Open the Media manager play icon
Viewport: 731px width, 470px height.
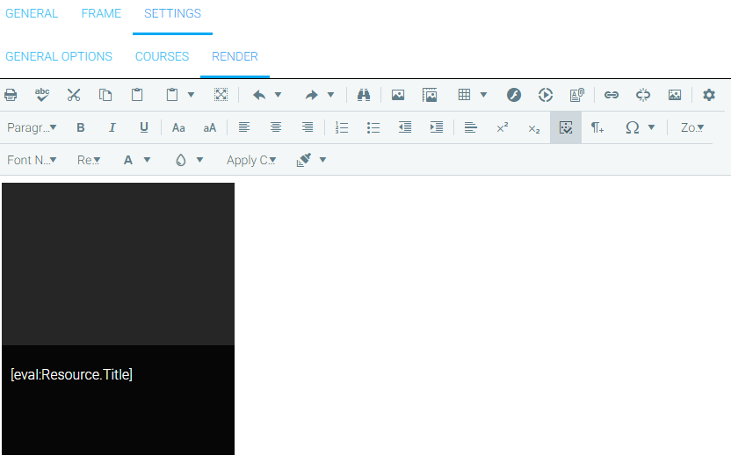pyautogui.click(x=546, y=95)
